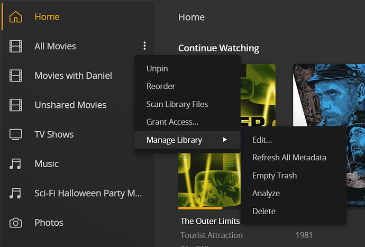
Task: Click the Sci-Fi Halloween Party music icon
Action: pyautogui.click(x=15, y=193)
